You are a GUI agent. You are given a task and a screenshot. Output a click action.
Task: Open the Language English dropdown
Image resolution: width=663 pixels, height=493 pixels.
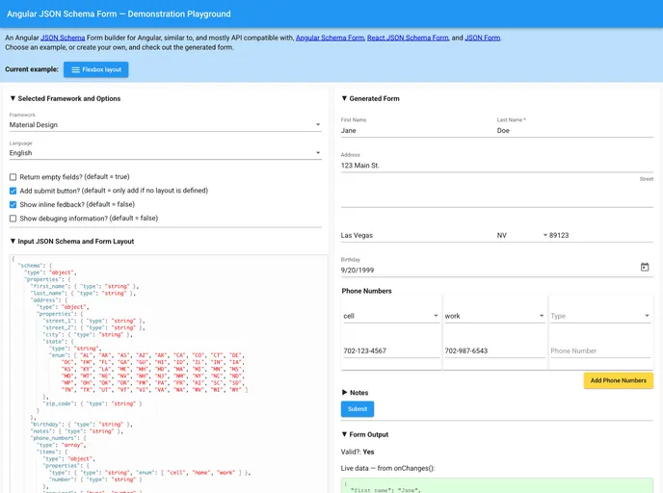click(166, 153)
